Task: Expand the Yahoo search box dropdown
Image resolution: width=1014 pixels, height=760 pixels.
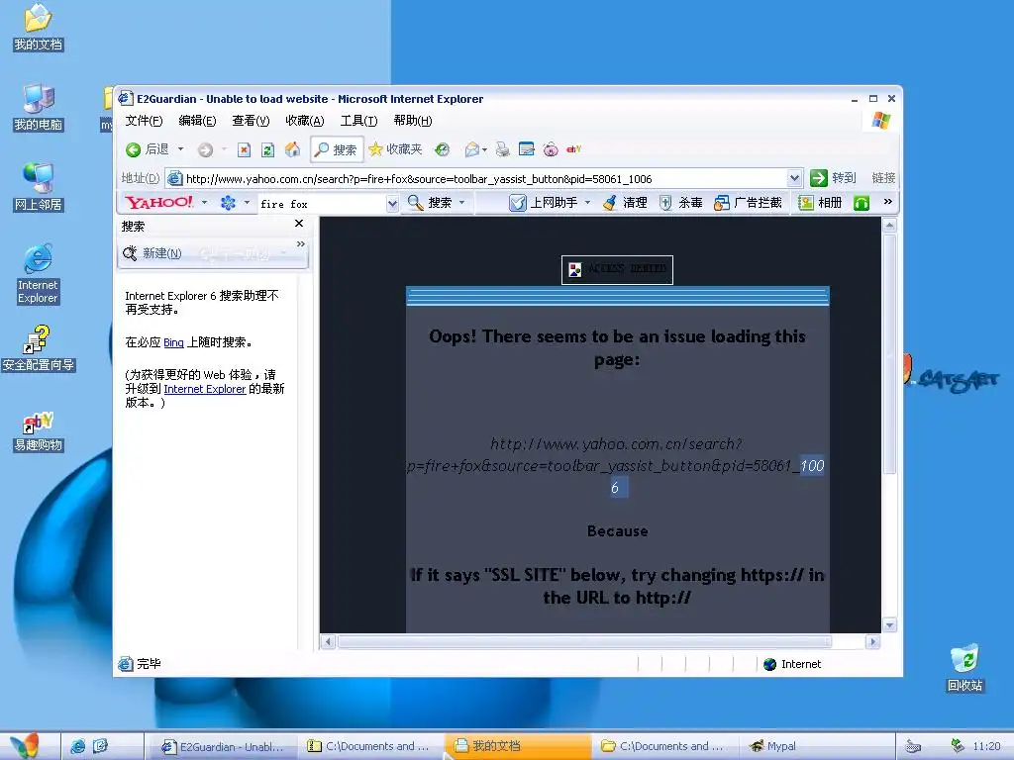Action: point(392,204)
